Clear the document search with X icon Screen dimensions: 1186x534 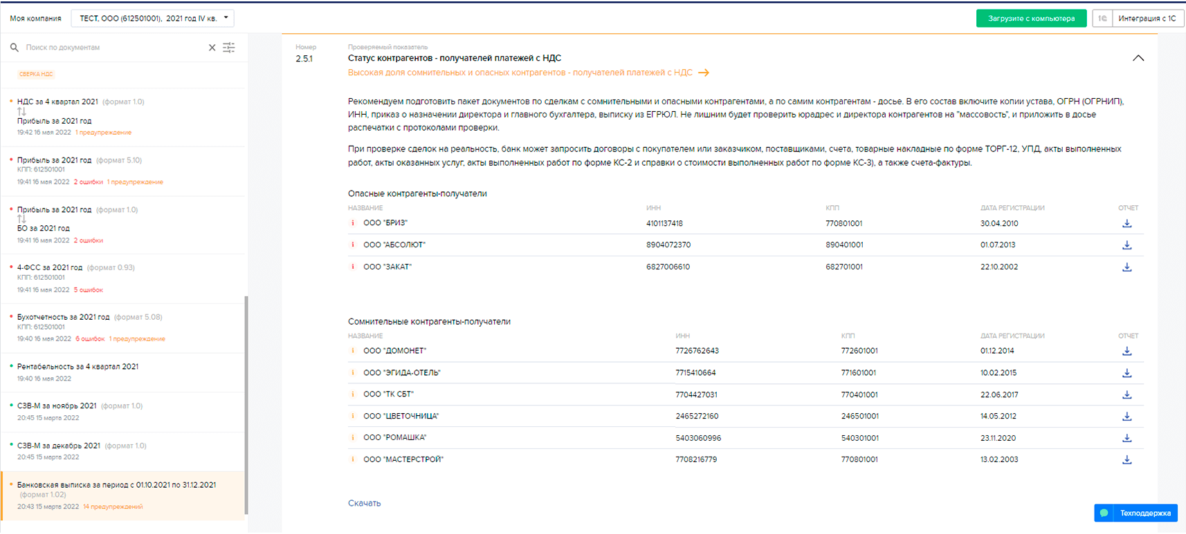tap(212, 48)
